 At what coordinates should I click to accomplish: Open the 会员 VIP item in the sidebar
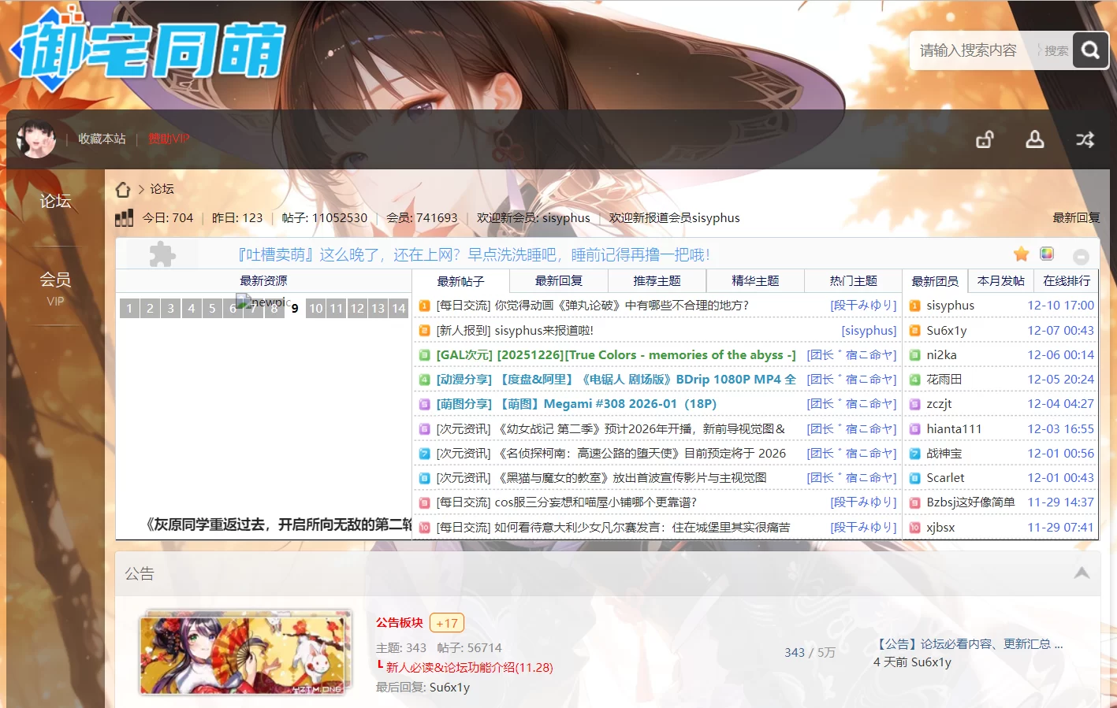(54, 288)
